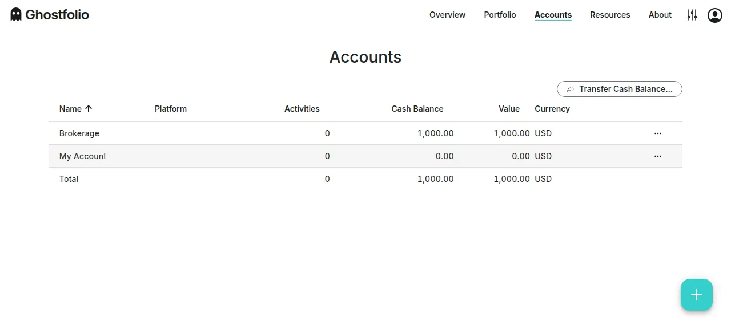The width and height of the screenshot is (731, 329).
Task: Open the My Account row three-dot menu
Action: [x=658, y=156]
